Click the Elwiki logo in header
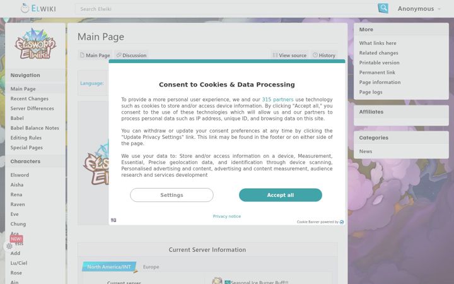The height and width of the screenshot is (284, 454). click(38, 8)
